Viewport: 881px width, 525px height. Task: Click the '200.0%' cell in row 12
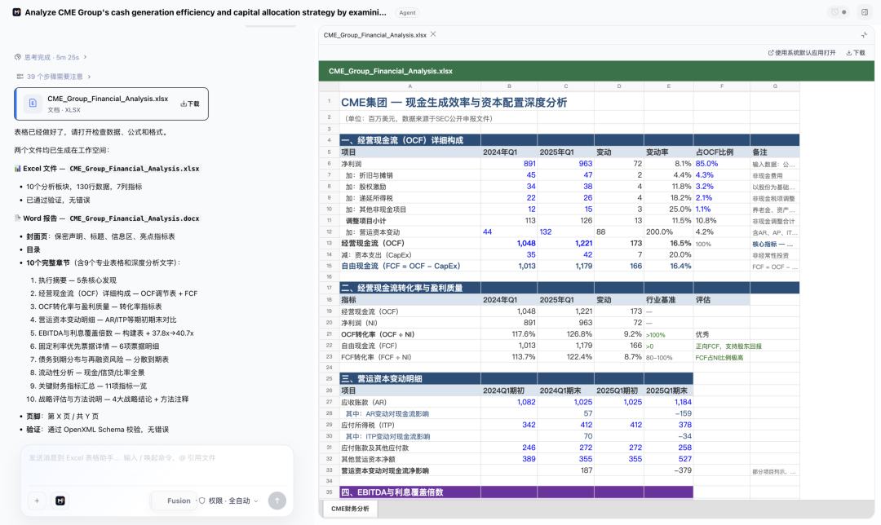point(669,232)
